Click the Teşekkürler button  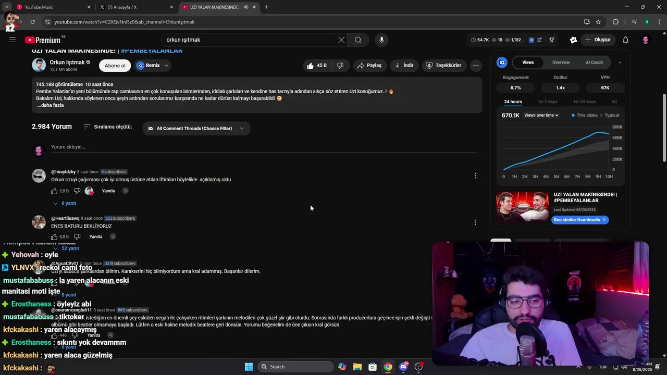(443, 65)
